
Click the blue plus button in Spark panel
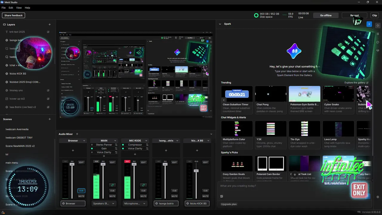(369, 24)
